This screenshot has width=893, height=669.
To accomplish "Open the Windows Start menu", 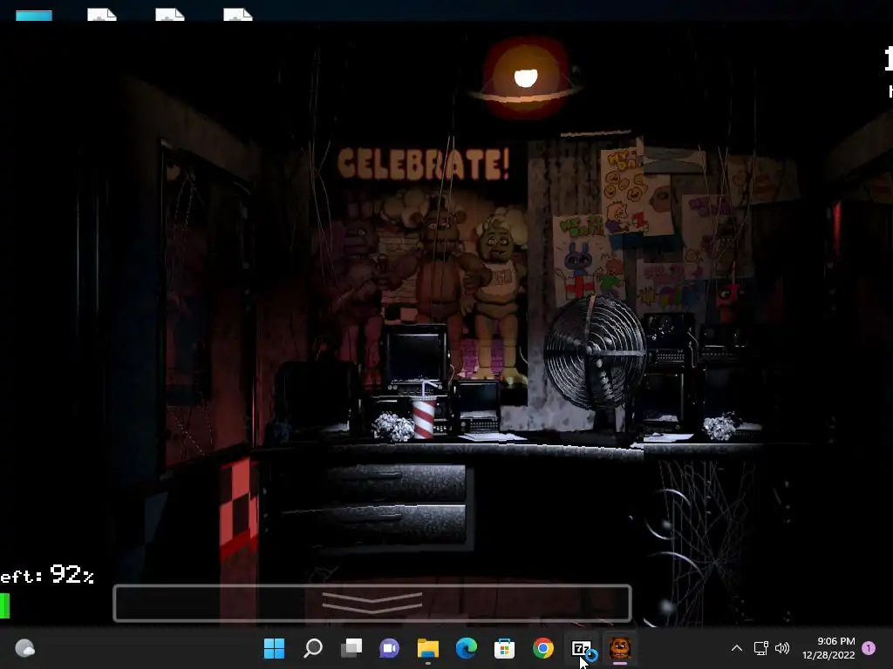I will click(274, 648).
